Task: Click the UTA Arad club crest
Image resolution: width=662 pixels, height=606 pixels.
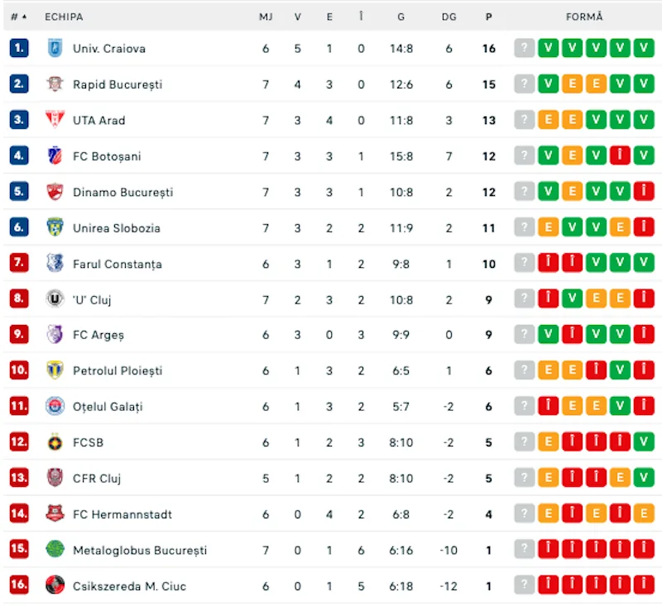Action: (x=55, y=120)
